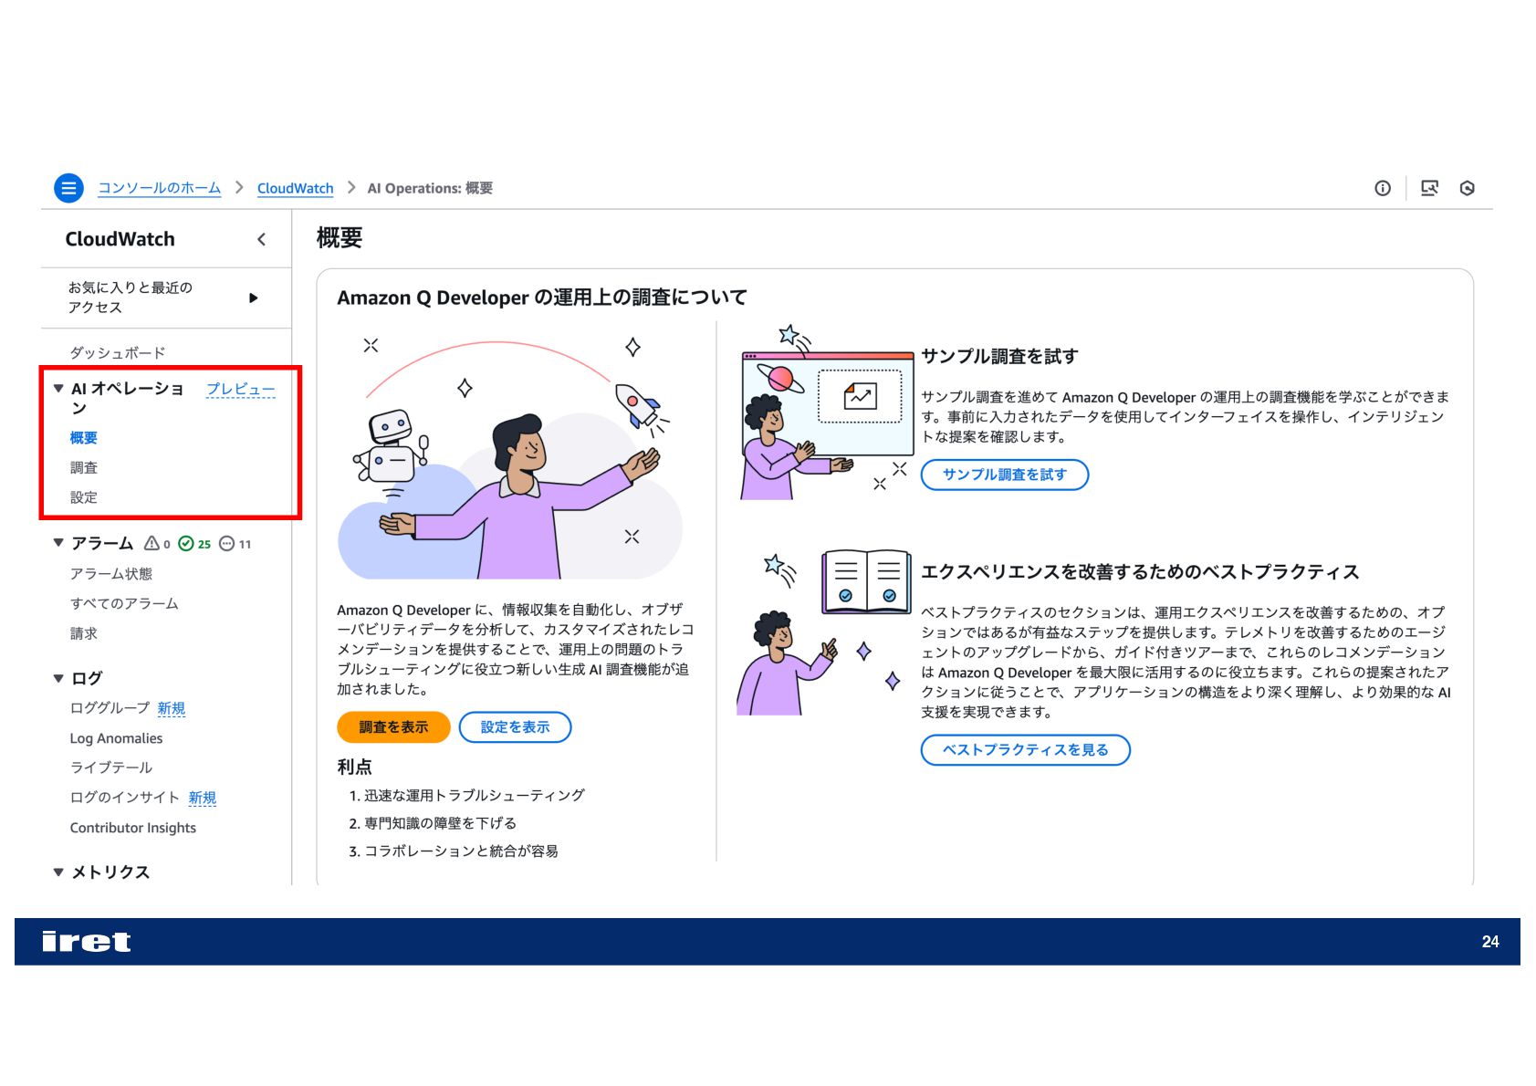The height and width of the screenshot is (1086, 1536).
Task: Open Log Anomalies in the sidebar
Action: click(x=116, y=738)
